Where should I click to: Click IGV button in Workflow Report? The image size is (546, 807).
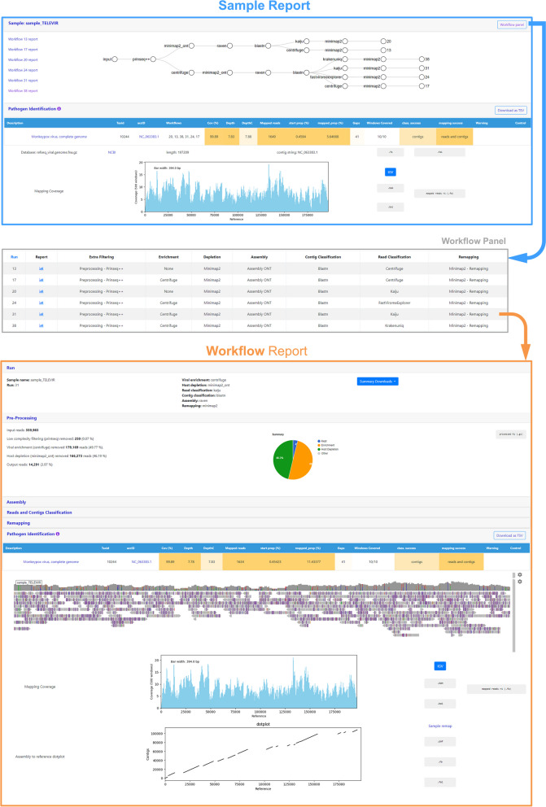tap(440, 666)
